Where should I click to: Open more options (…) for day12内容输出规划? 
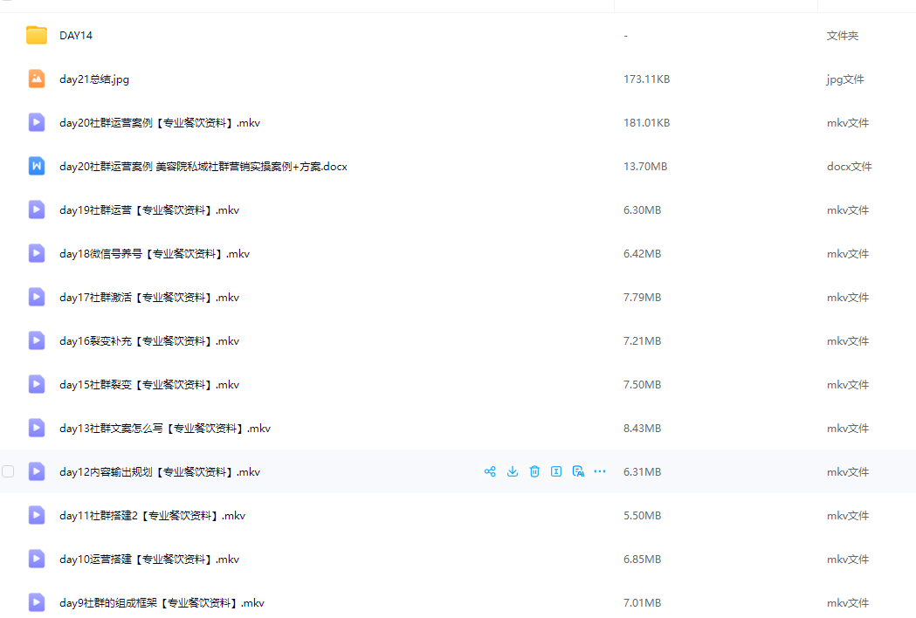tap(599, 471)
